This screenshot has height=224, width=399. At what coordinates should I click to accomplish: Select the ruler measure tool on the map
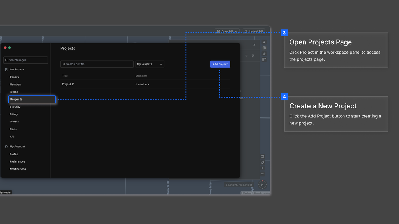(264, 59)
